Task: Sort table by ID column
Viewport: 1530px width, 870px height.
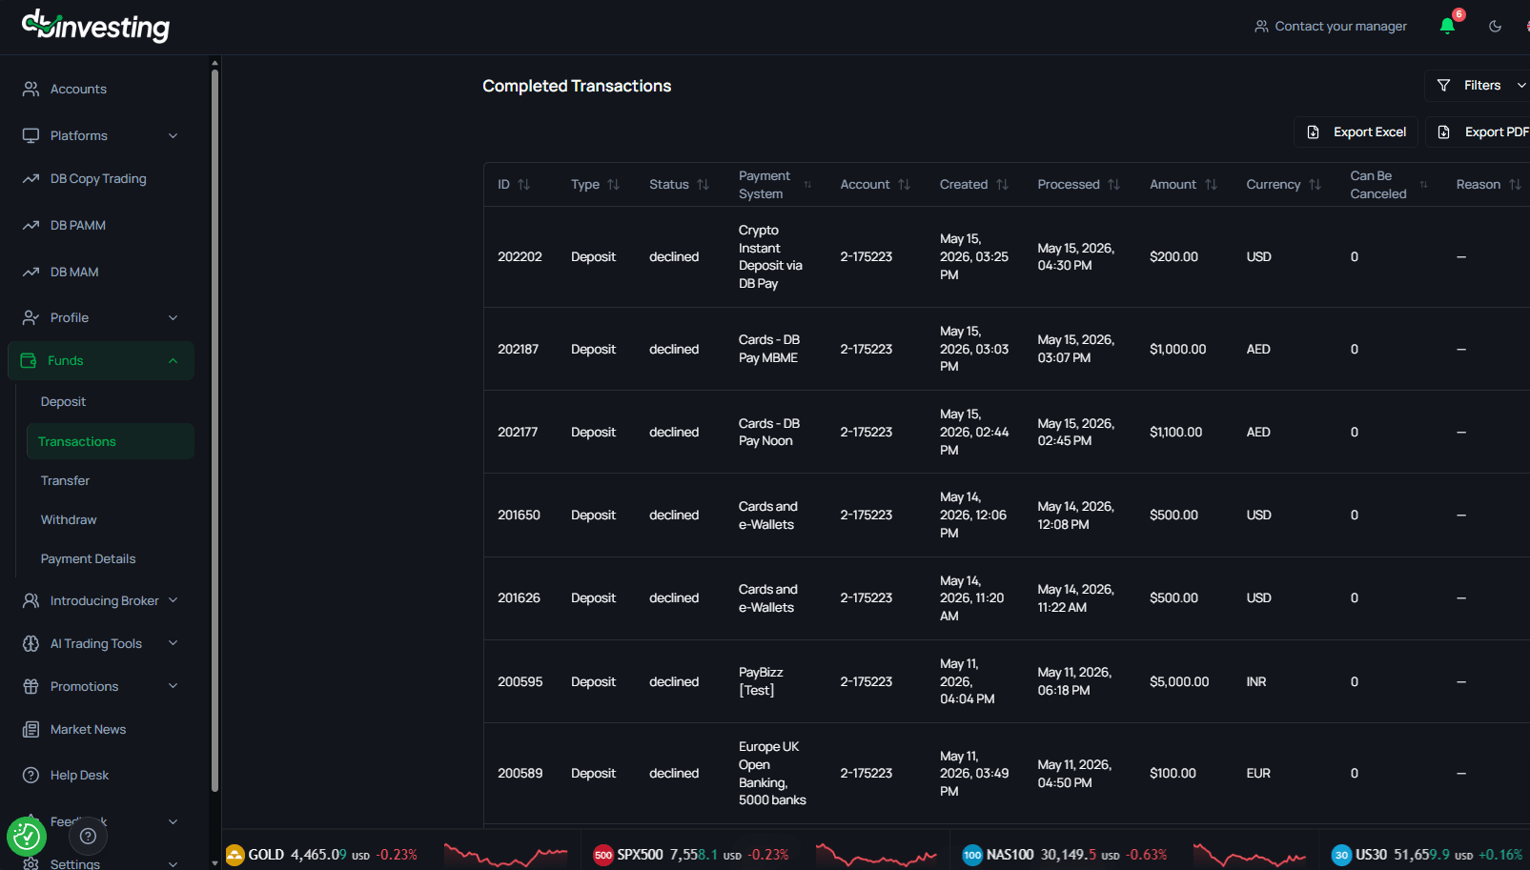Action: click(x=523, y=184)
